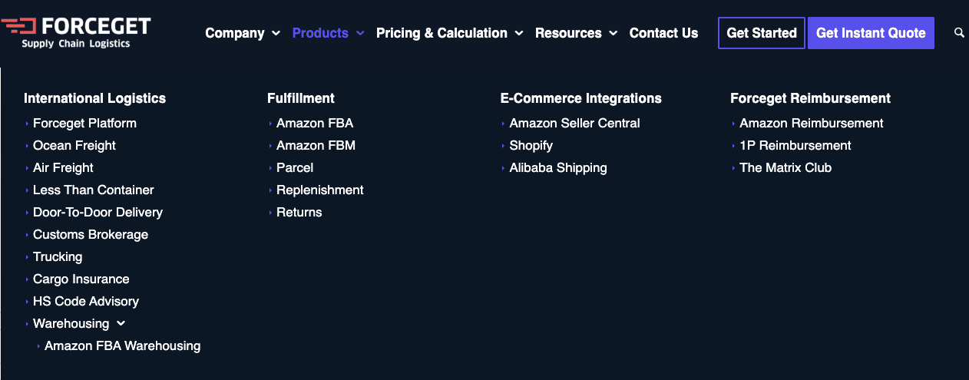Select the Shopify integration link
The height and width of the screenshot is (380, 969).
click(531, 145)
